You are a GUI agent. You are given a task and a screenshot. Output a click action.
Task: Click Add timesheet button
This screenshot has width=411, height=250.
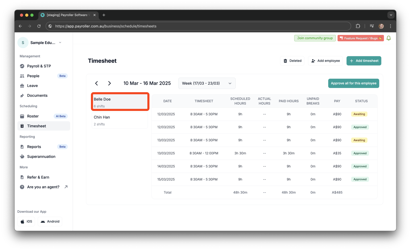coord(364,61)
